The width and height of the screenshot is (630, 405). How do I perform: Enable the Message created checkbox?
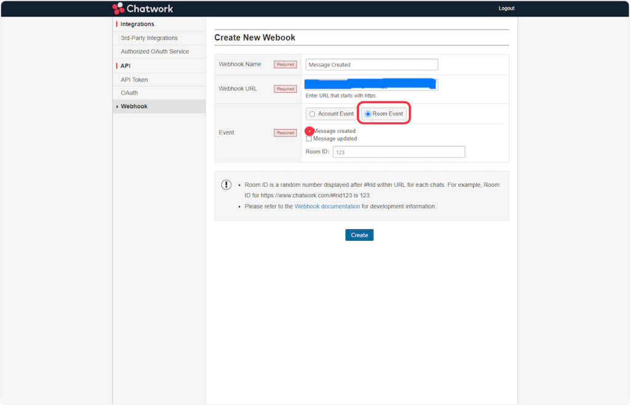point(309,131)
